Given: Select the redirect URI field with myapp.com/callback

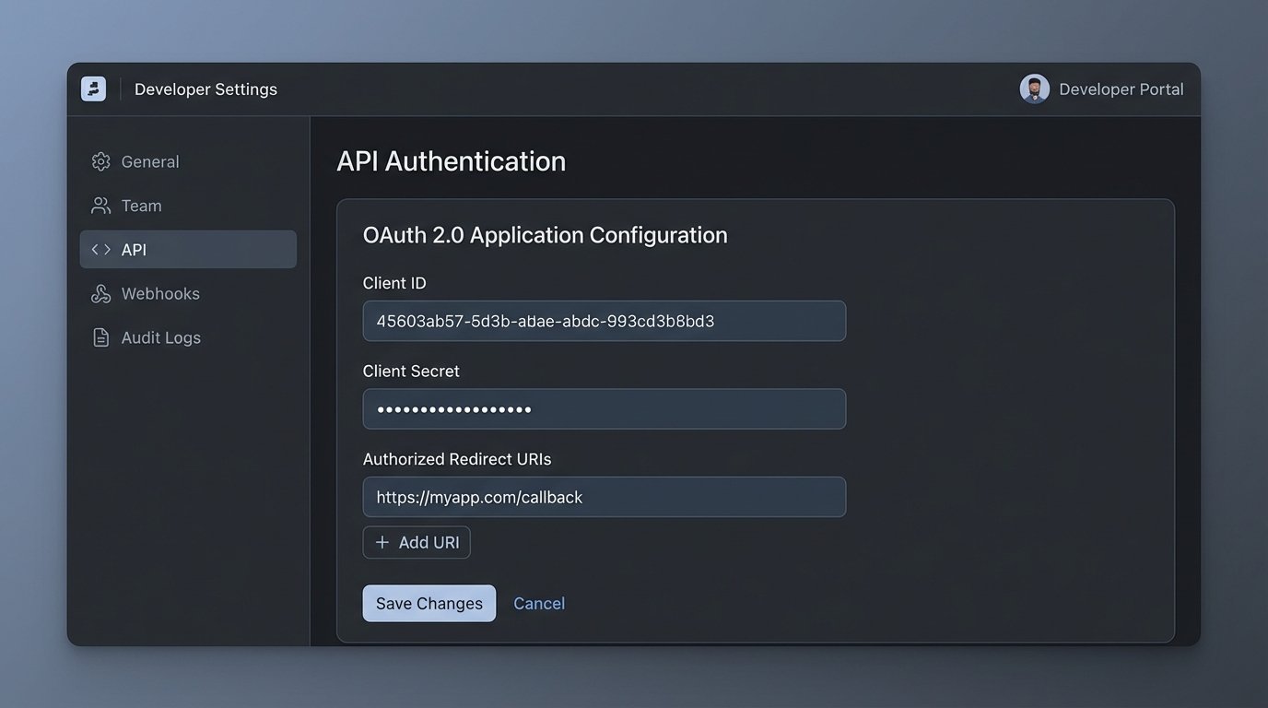Looking at the screenshot, I should (604, 497).
